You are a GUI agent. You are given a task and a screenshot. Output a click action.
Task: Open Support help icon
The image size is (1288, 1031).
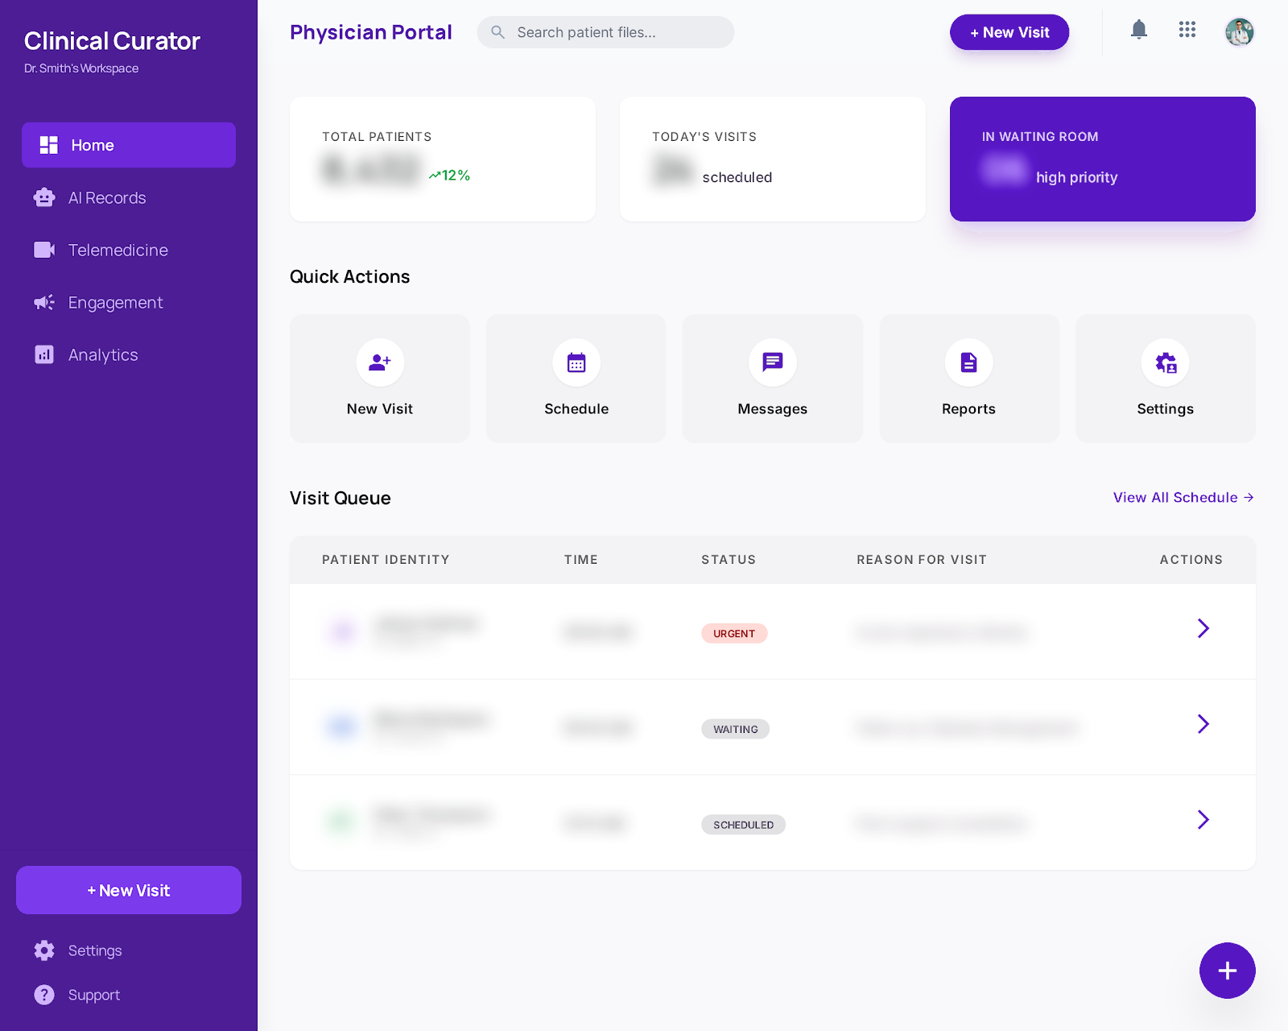[x=44, y=995]
